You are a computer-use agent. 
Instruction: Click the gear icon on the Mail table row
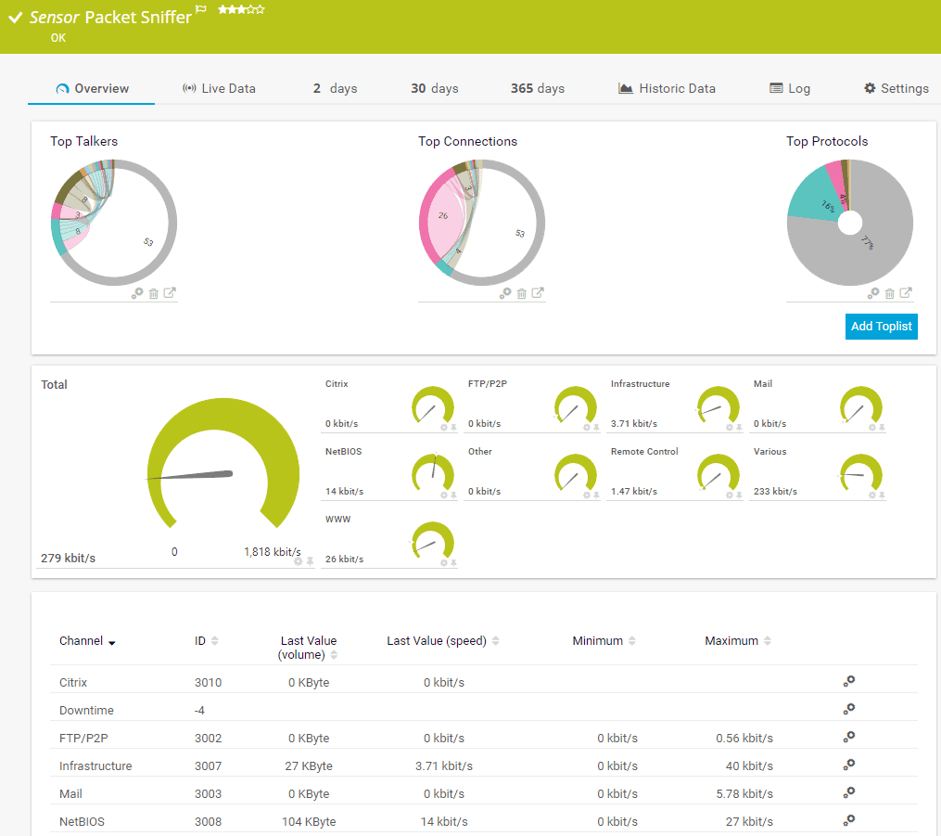click(848, 793)
